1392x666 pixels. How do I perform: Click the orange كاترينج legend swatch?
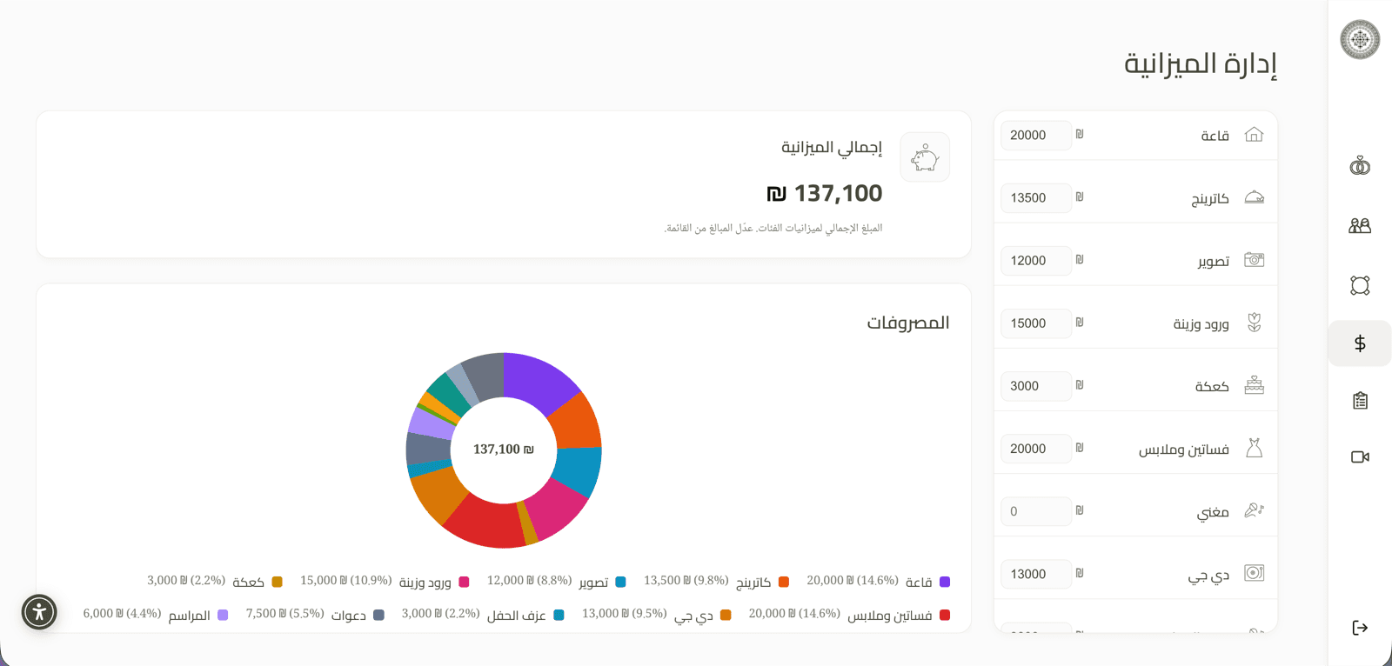click(784, 582)
